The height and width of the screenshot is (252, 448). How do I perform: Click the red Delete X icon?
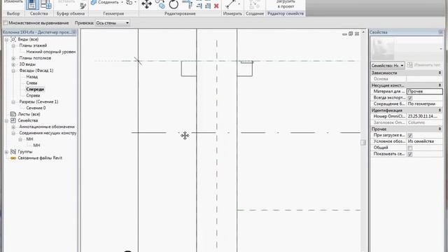216,6
